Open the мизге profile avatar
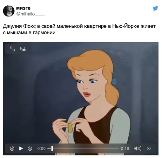 (x=9, y=11)
